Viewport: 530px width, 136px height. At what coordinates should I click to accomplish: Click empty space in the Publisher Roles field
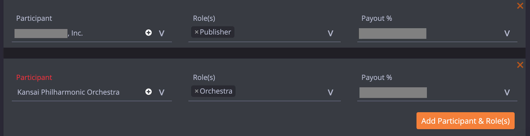click(279, 33)
